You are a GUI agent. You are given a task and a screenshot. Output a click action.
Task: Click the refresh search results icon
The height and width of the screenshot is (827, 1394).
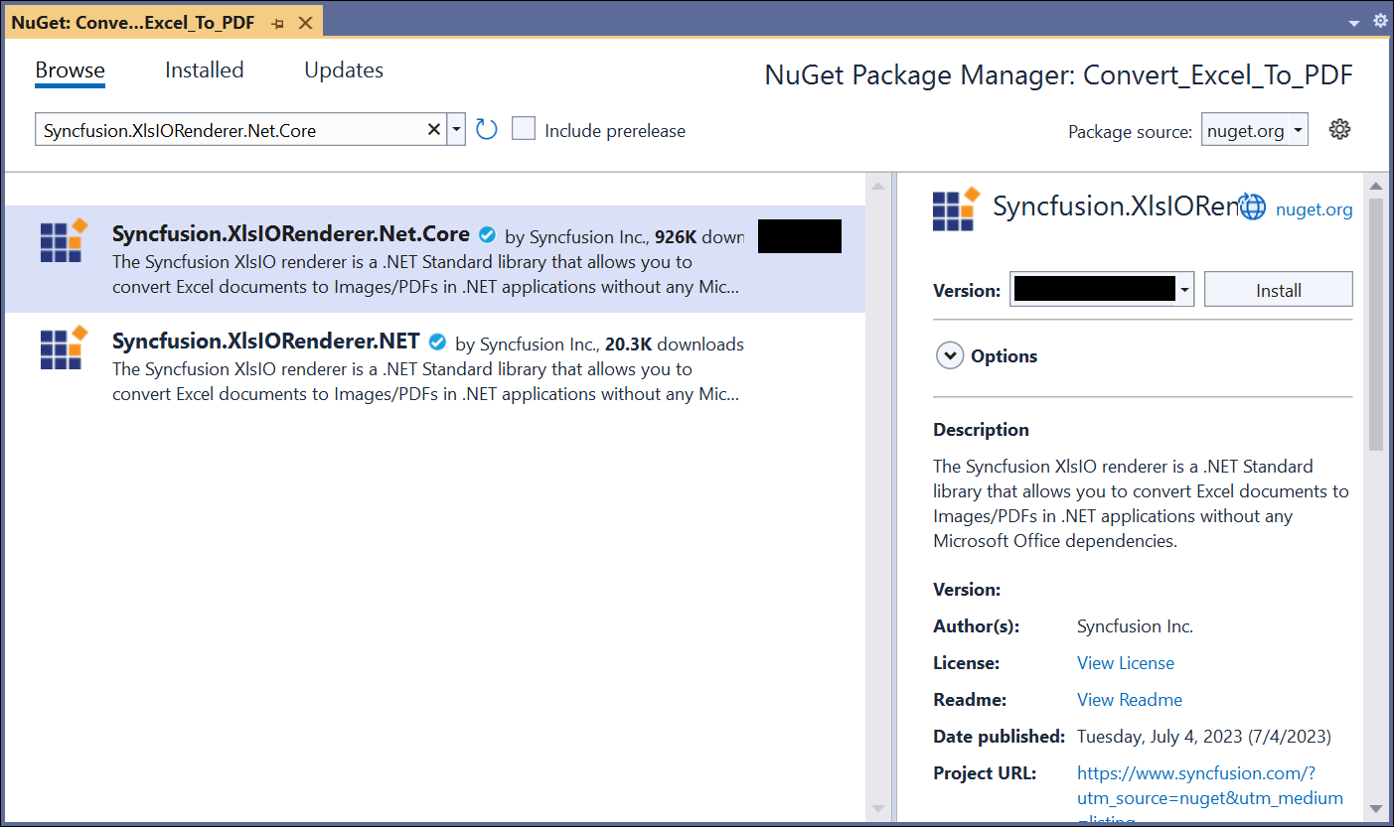tap(486, 130)
